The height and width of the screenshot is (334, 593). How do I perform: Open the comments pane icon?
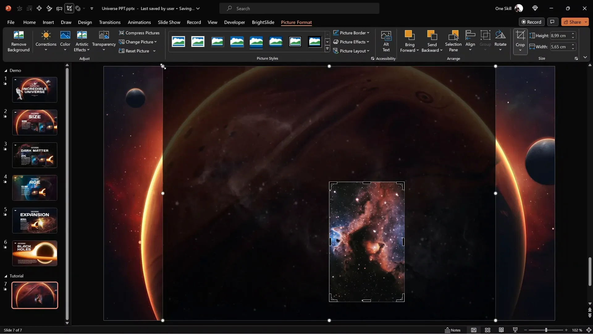(552, 22)
